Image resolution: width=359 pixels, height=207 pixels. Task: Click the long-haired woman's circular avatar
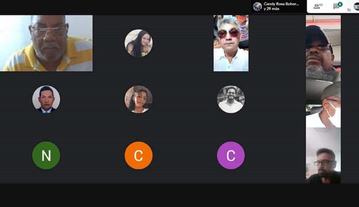pos(139,43)
